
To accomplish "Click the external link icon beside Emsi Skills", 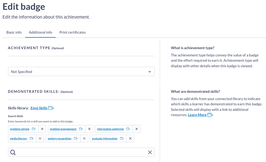I will click(x=51, y=108).
